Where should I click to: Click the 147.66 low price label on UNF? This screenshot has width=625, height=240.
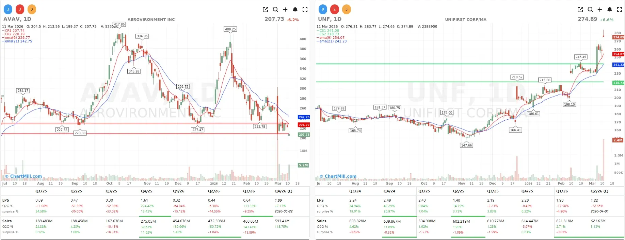(466, 145)
